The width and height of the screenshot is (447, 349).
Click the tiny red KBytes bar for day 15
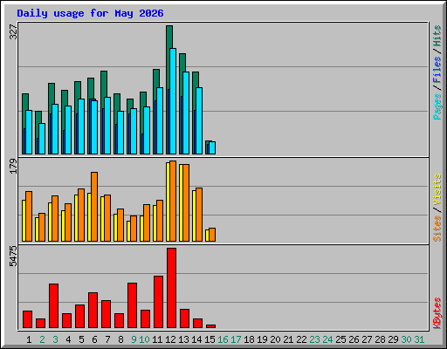click(210, 326)
